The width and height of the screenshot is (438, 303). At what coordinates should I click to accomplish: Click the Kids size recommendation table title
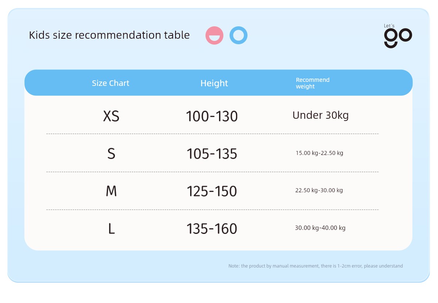[x=109, y=35]
